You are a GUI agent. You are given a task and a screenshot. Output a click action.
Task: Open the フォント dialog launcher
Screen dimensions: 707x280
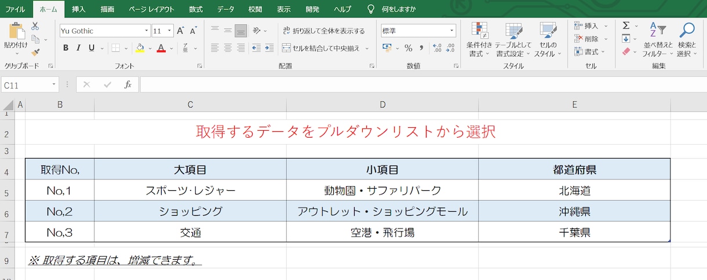[199, 66]
